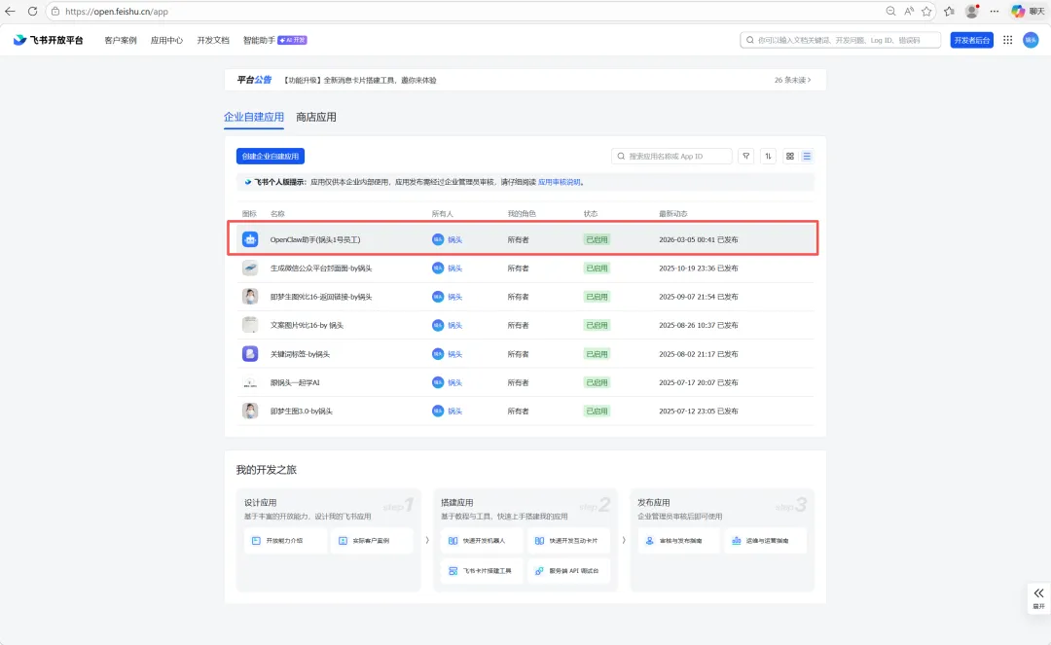Click the 生成微信公众平台封面图 app icon
1051x645 pixels.
pyautogui.click(x=250, y=268)
